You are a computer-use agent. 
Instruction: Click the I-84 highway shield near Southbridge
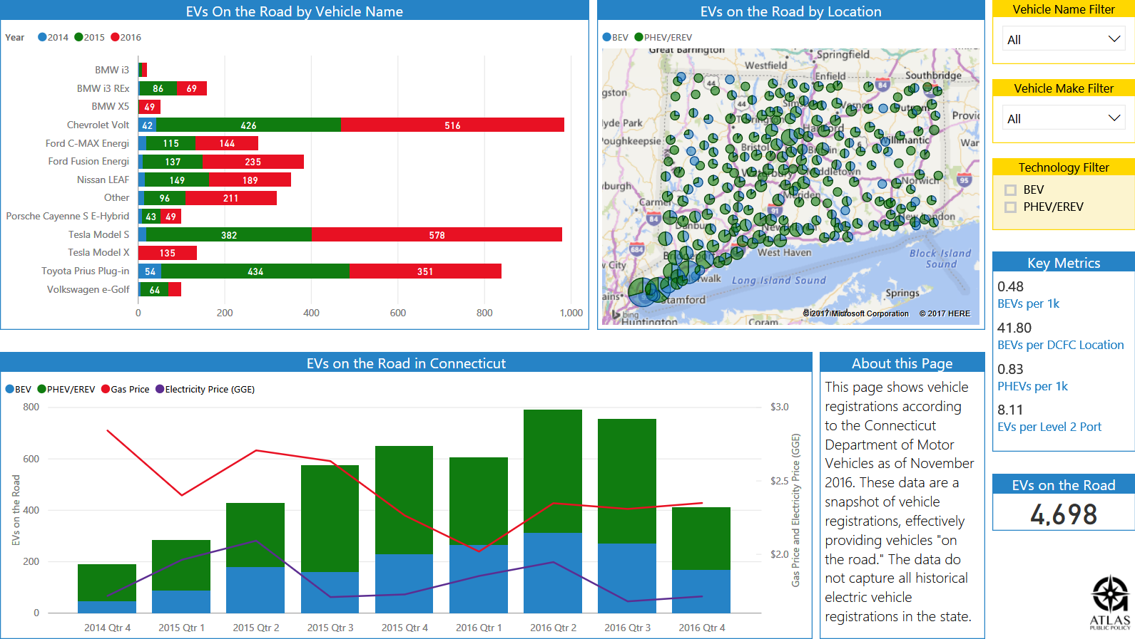[882, 85]
